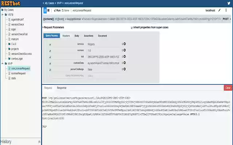Remove the parseChallenge parameter row
The height and width of the screenshot is (145, 233).
(125, 69)
